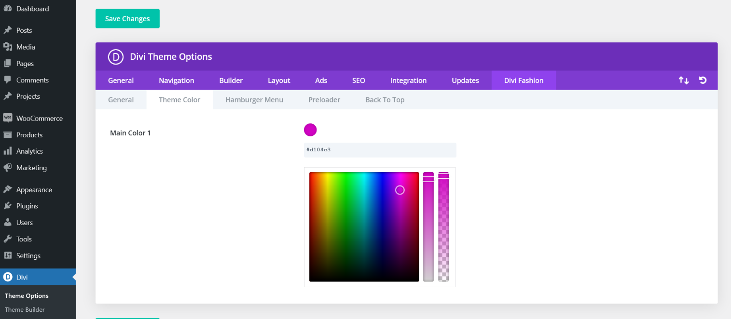Viewport: 731px width, 319px height.
Task: Click the Plugins plug icon
Action: coord(7,206)
